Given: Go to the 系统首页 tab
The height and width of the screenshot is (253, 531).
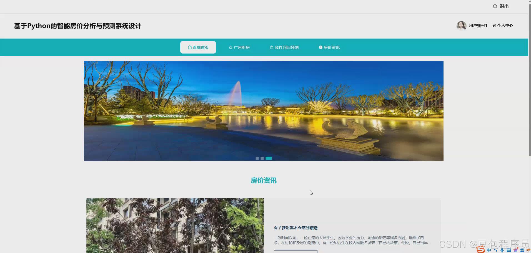Looking at the screenshot, I should [198, 47].
